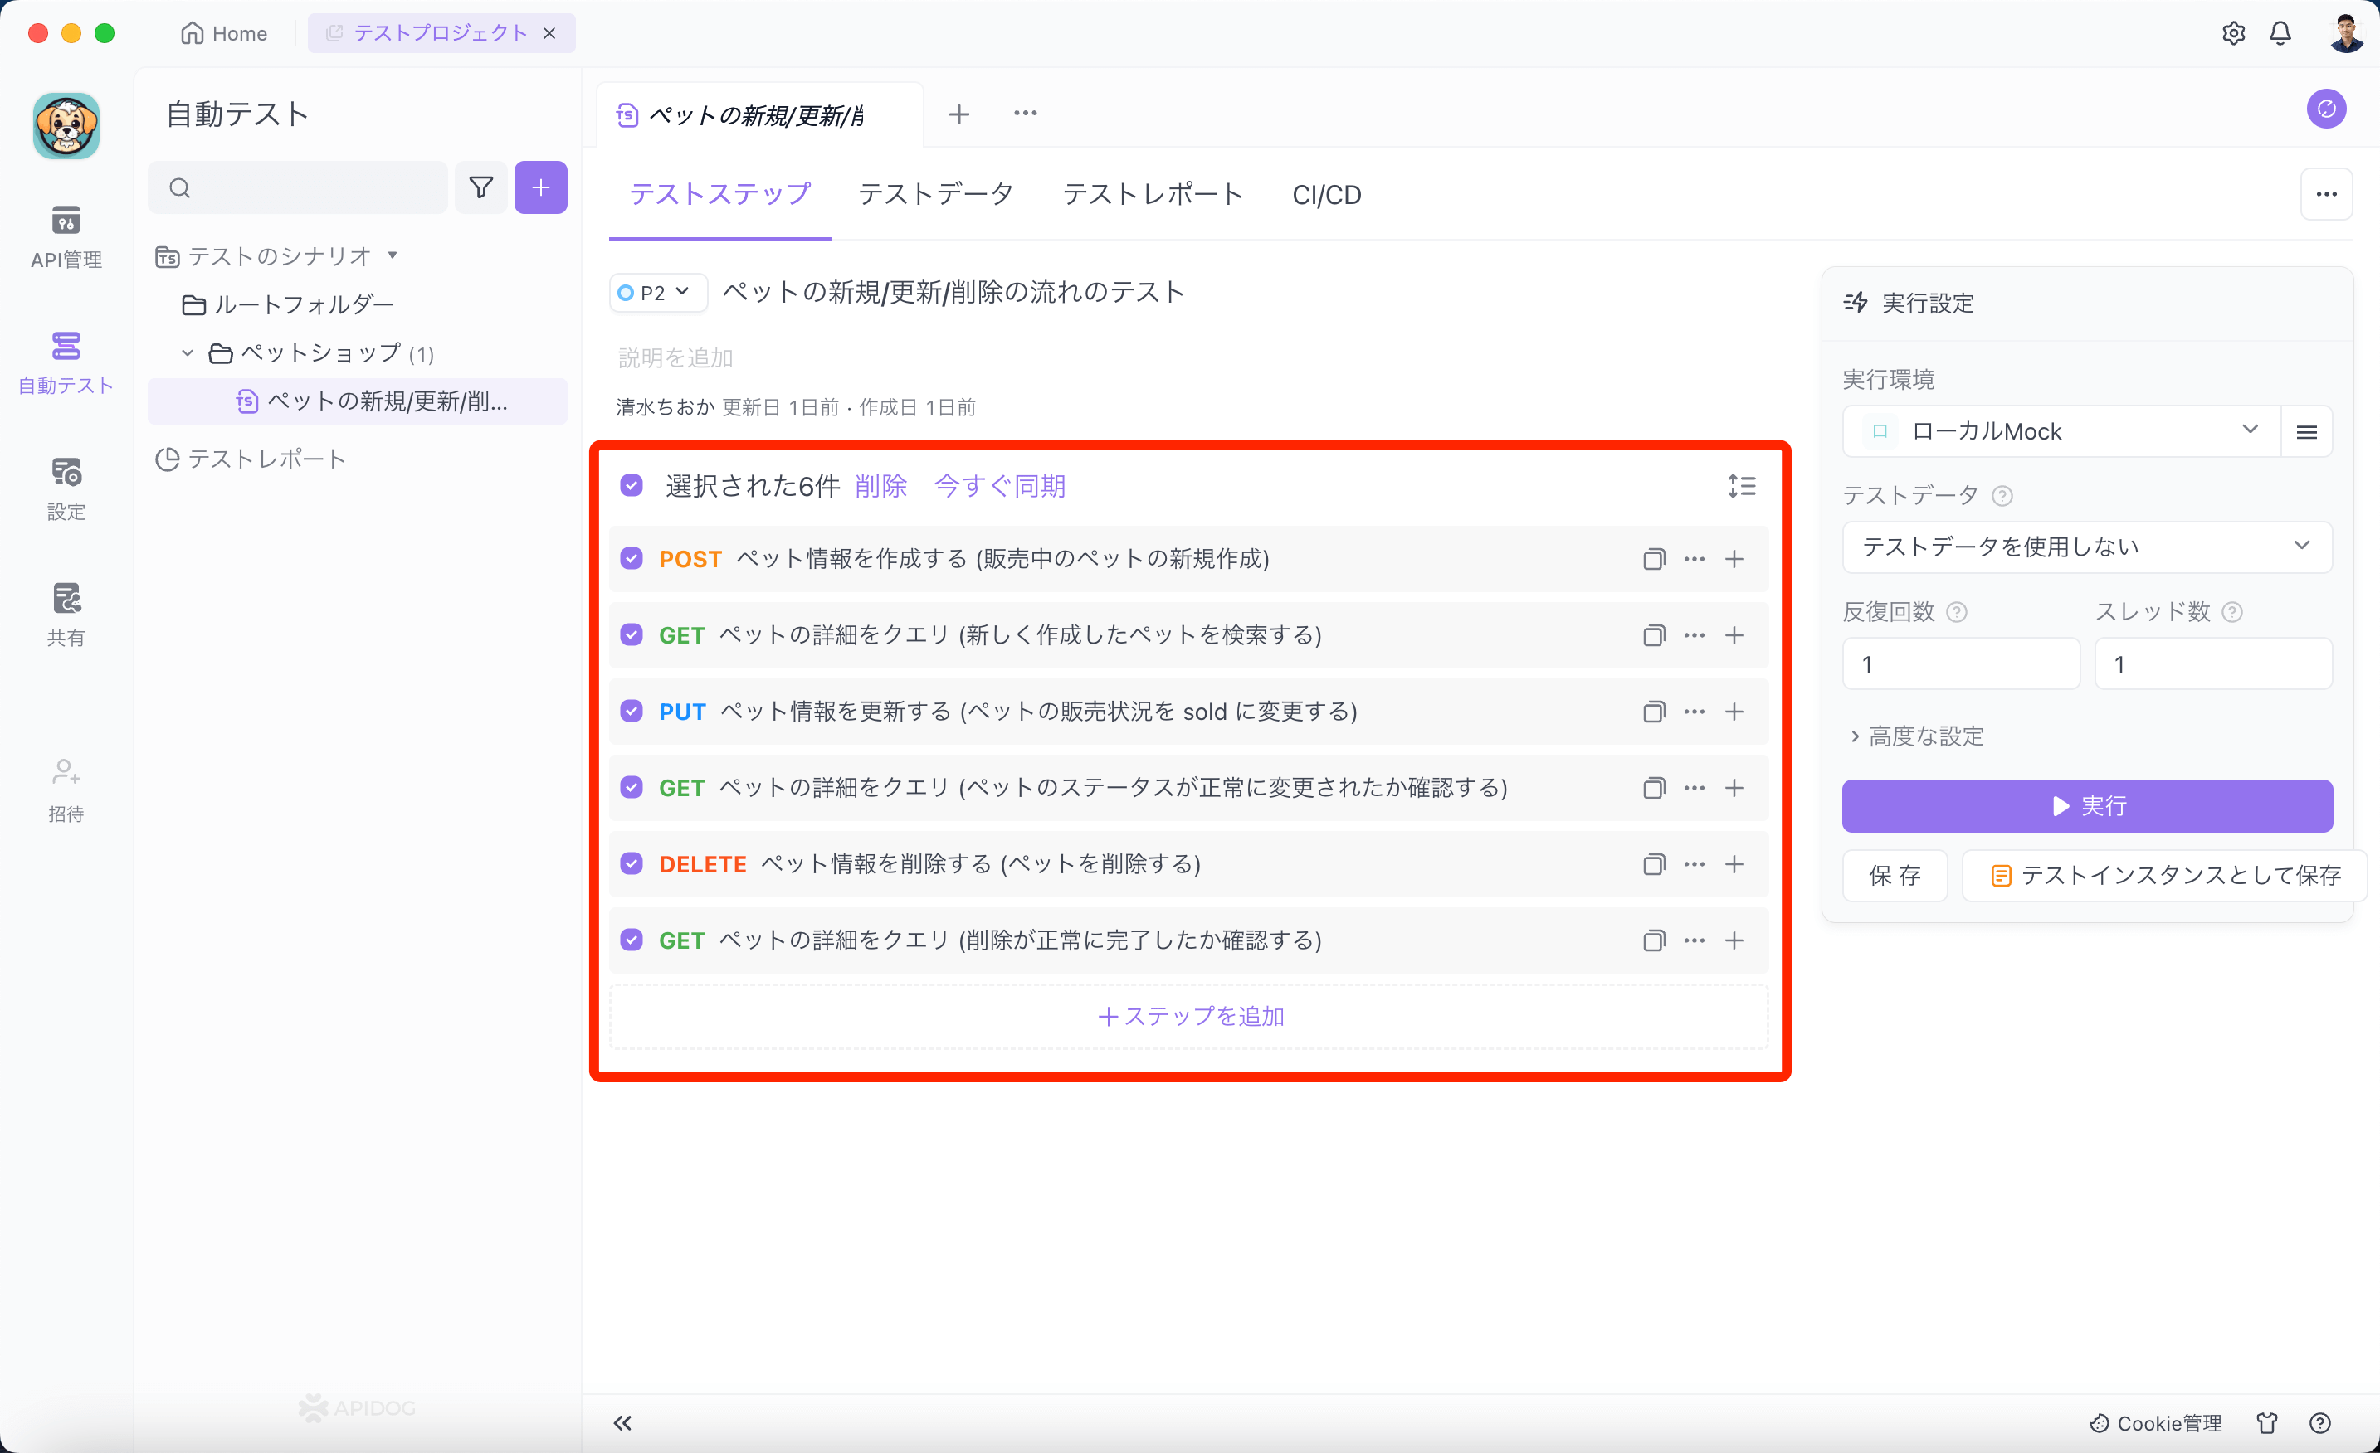Open the more options button beside the tabs
2380x1453 pixels.
pos(2326,194)
